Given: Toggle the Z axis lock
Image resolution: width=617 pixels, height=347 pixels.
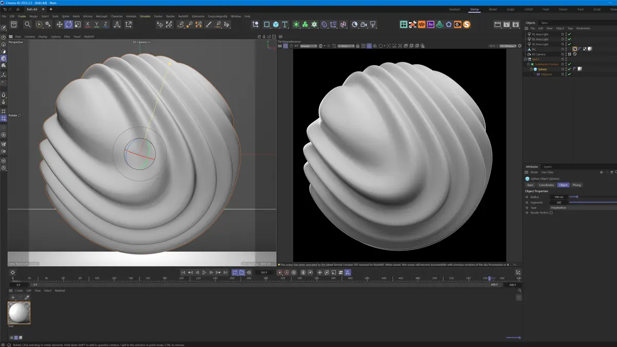Looking at the screenshot, I should [x=105, y=24].
